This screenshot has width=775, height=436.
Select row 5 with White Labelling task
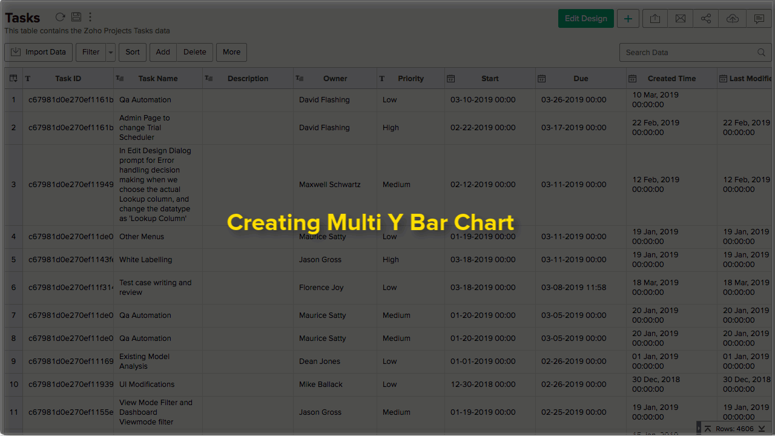(x=13, y=259)
